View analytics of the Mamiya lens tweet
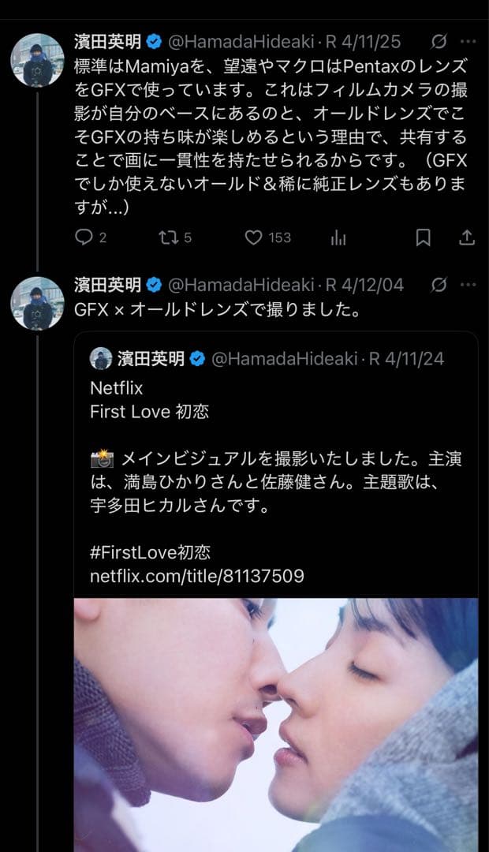Image resolution: width=489 pixels, height=852 pixels. click(338, 237)
